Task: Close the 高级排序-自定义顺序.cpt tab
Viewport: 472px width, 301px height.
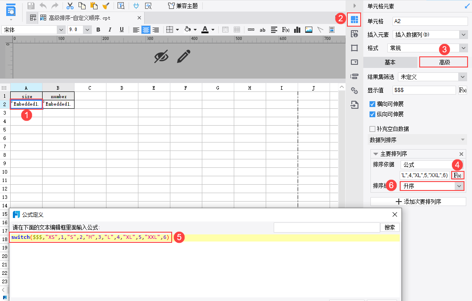Action: [x=139, y=18]
